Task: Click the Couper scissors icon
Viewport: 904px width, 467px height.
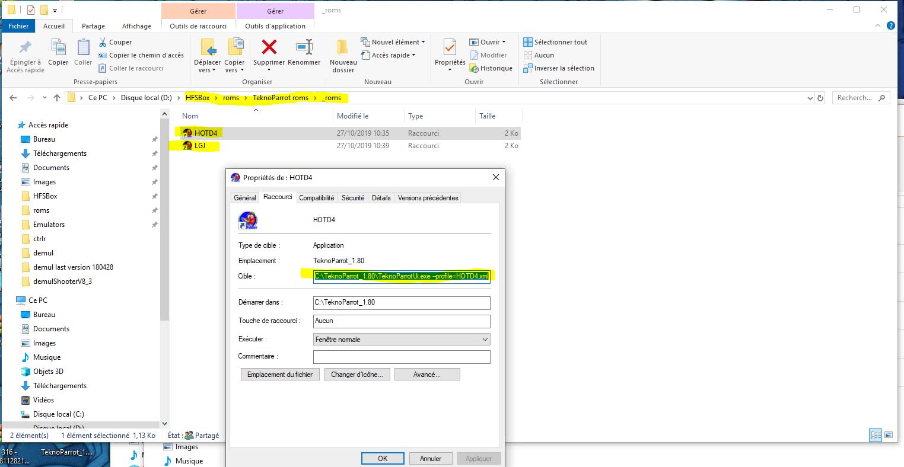Action: point(103,42)
